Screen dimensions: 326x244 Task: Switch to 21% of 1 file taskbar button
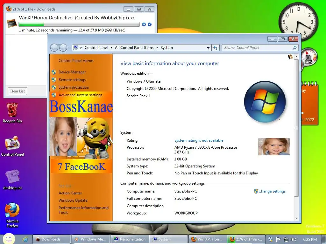(246, 239)
